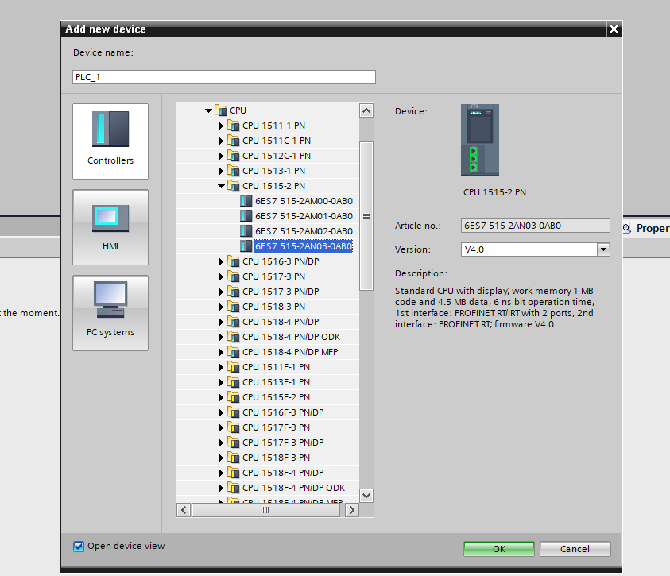Click the CPU 1518-4 PN/DP ODK folder icon

tap(233, 337)
